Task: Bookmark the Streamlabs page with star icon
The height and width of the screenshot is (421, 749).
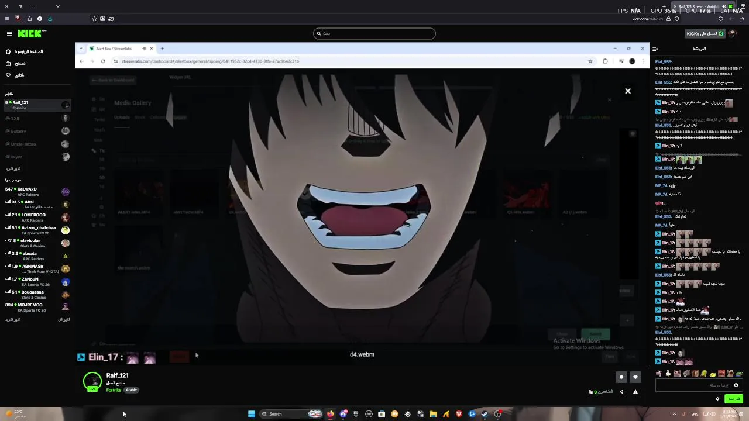Action: point(590,61)
